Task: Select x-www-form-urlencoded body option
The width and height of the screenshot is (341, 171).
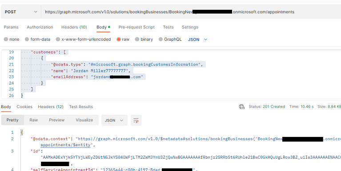Action: [x=83, y=39]
